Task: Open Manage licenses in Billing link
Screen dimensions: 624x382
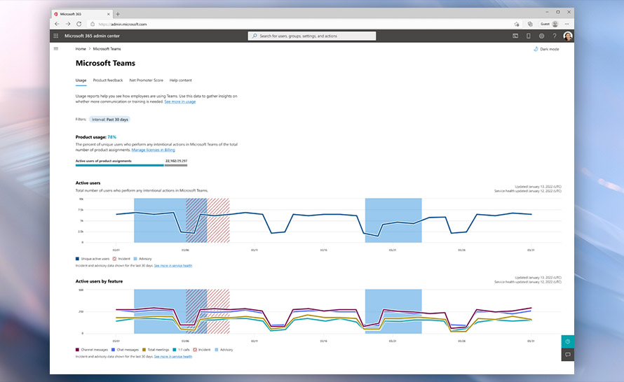Action: [154, 150]
